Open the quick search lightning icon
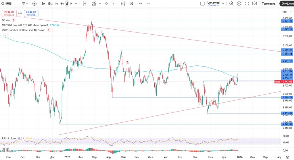Screen dimensions: 294x160 (x=231, y=4)
